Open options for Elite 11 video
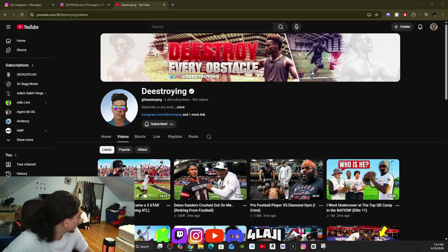 point(397,205)
